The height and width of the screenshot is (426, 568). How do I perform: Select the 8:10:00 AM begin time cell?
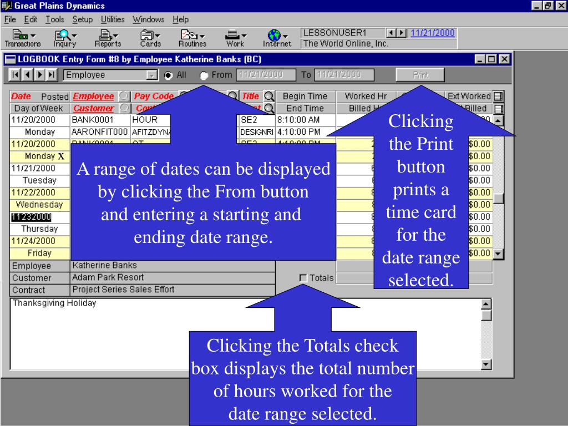click(306, 120)
